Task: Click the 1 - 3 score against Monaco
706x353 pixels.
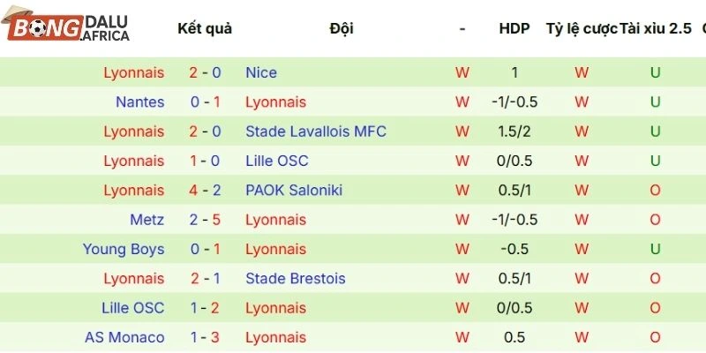Action: pos(205,337)
